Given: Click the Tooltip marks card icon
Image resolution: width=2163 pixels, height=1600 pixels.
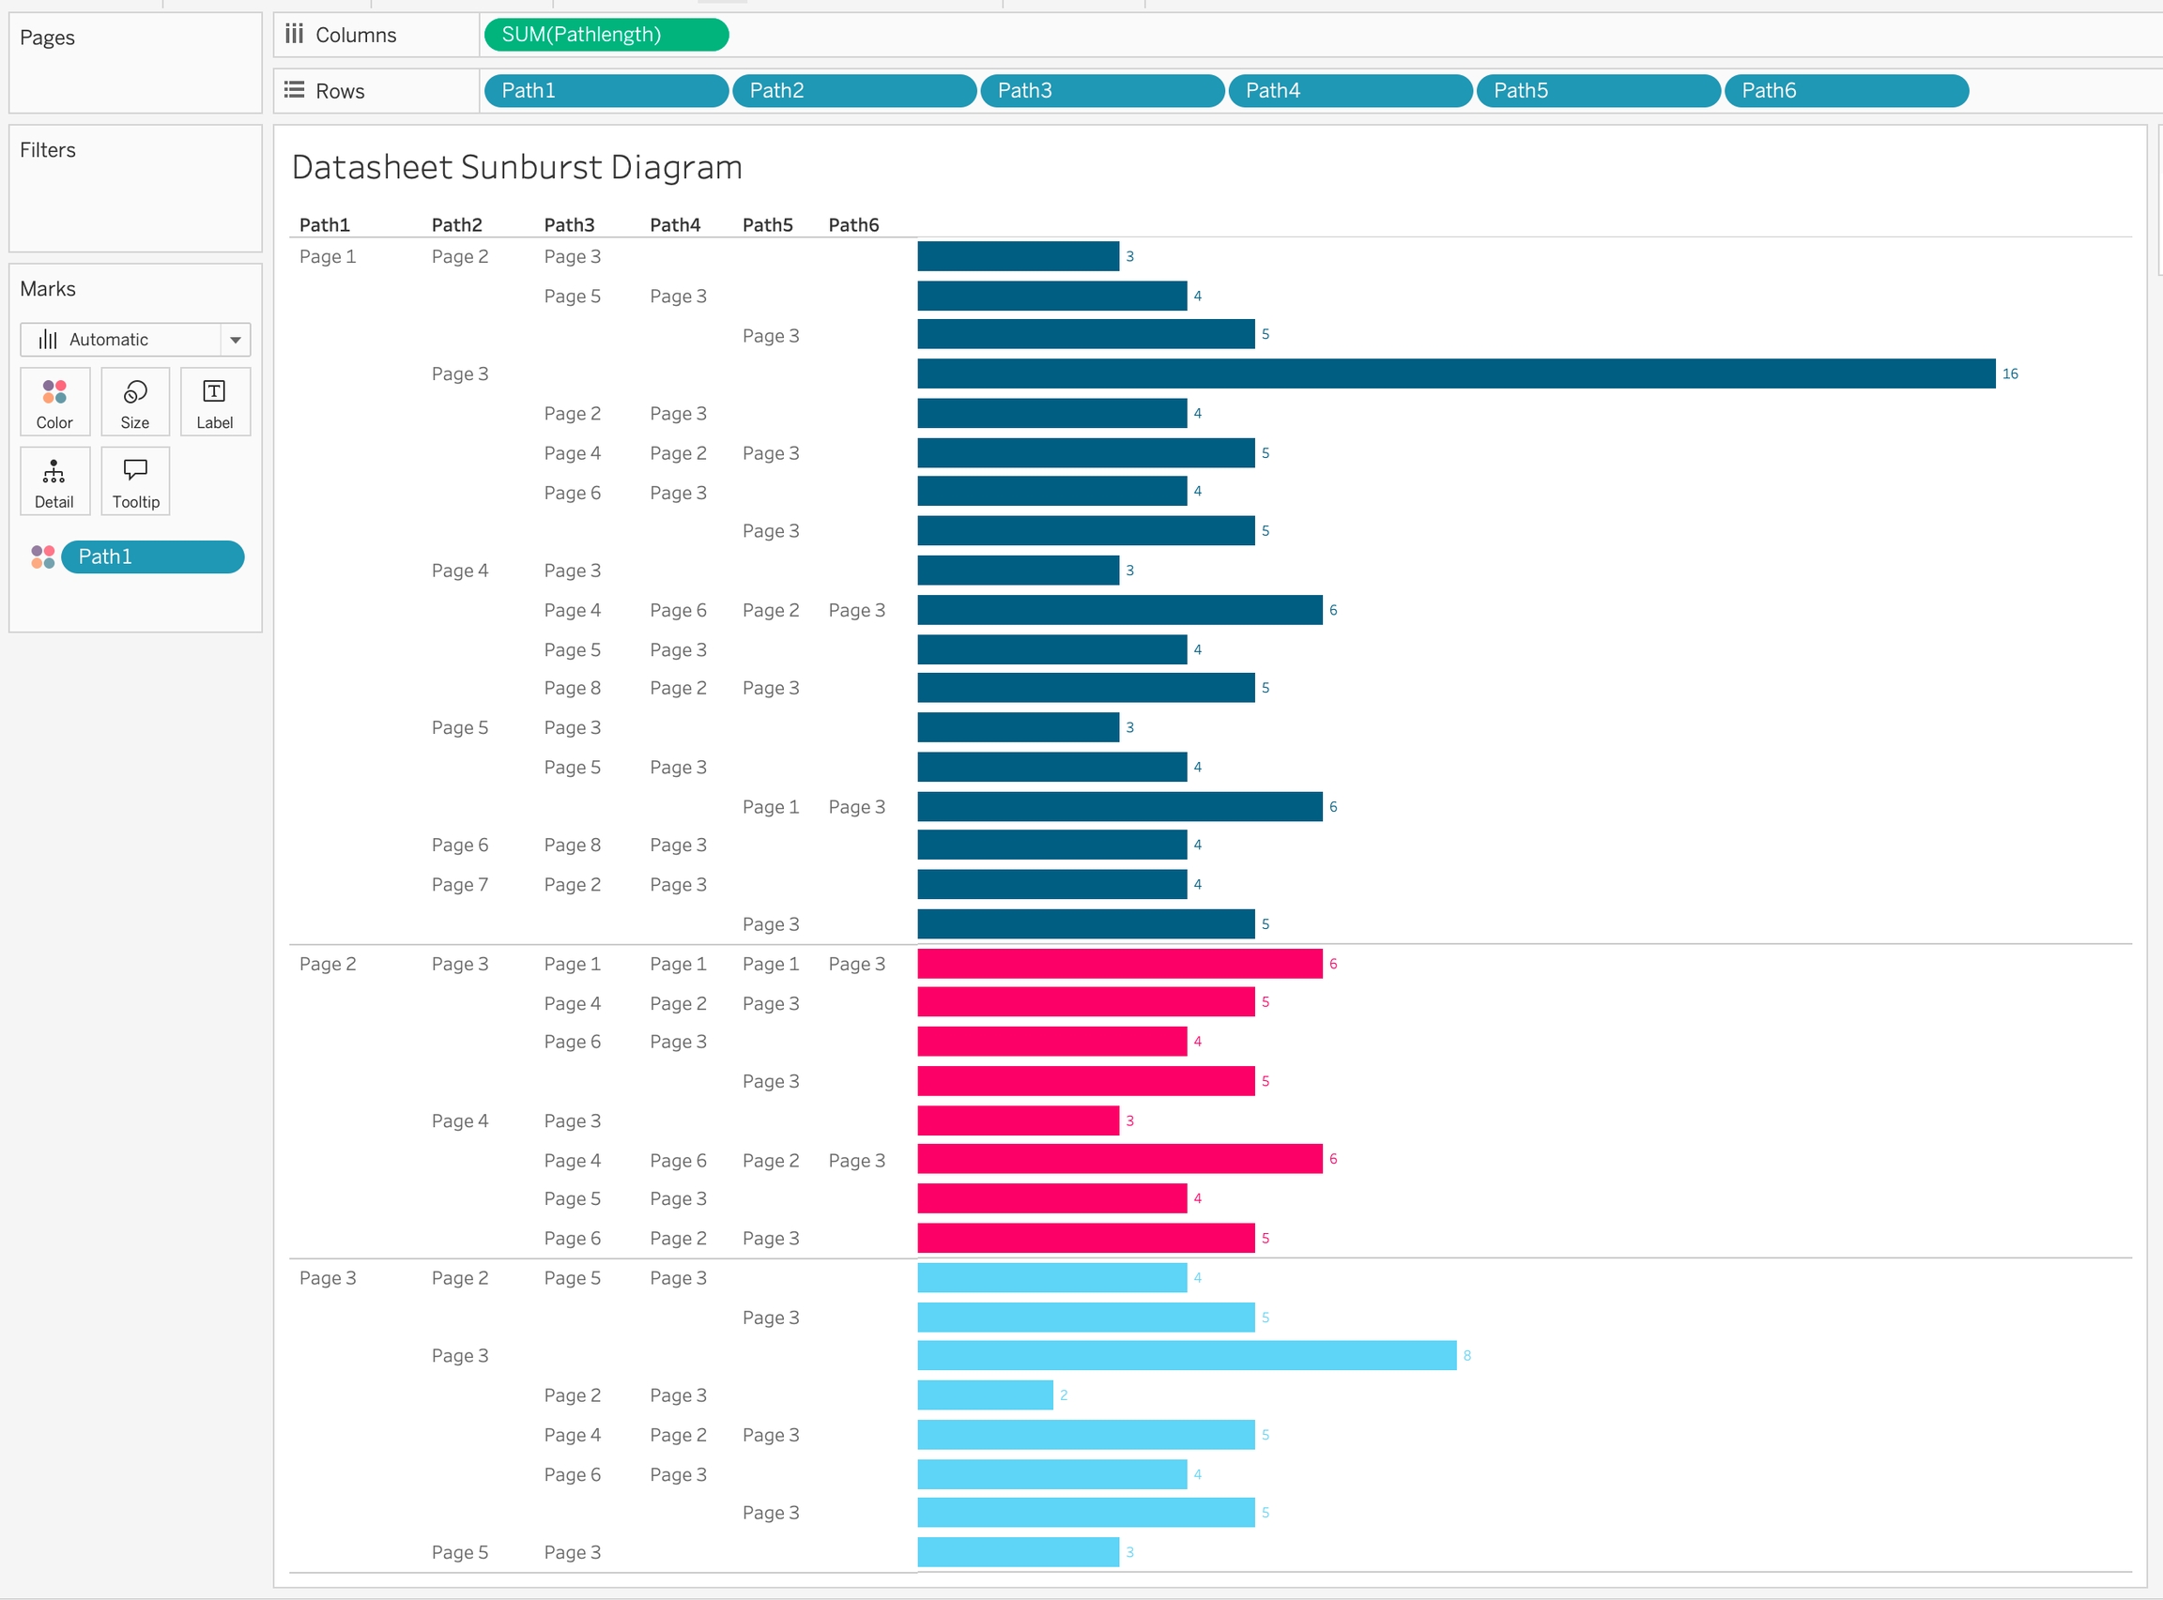Looking at the screenshot, I should [x=134, y=480].
